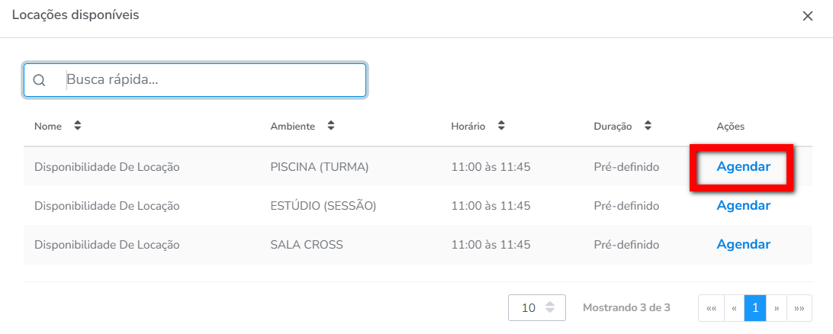The image size is (833, 334).
Task: Focus the Busca rápida search field
Action: tap(214, 79)
